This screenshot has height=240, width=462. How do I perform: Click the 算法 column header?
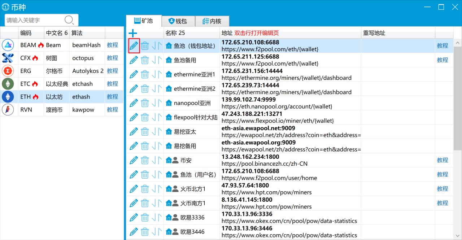(x=77, y=33)
